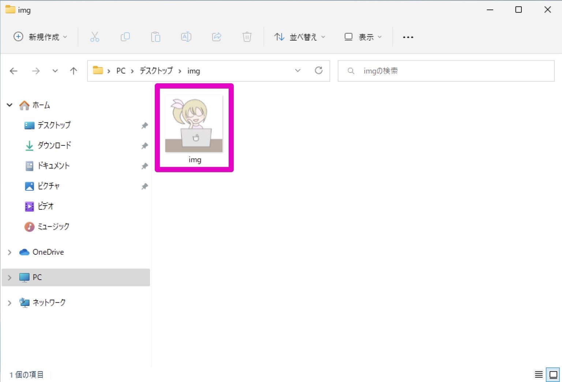Image resolution: width=562 pixels, height=382 pixels.
Task: Click the Paste clipboard icon
Action: (156, 37)
